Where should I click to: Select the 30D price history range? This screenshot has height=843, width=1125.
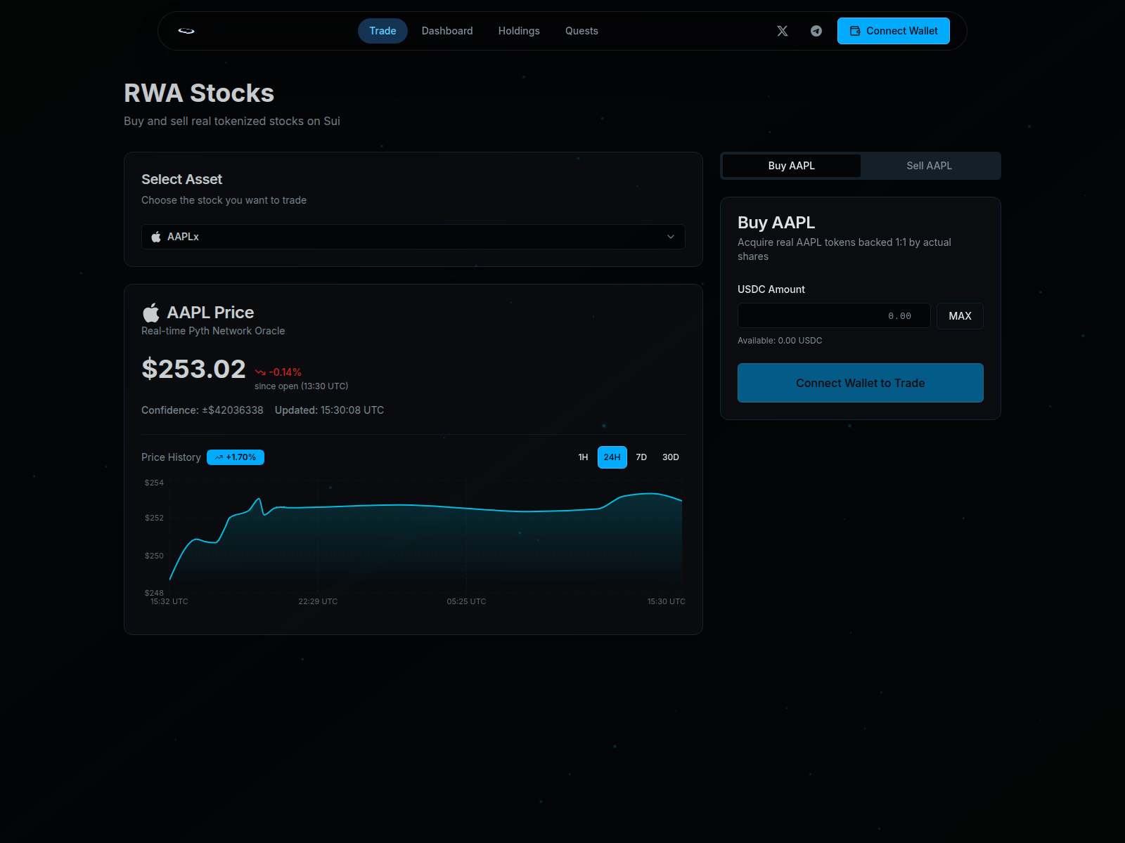(671, 457)
